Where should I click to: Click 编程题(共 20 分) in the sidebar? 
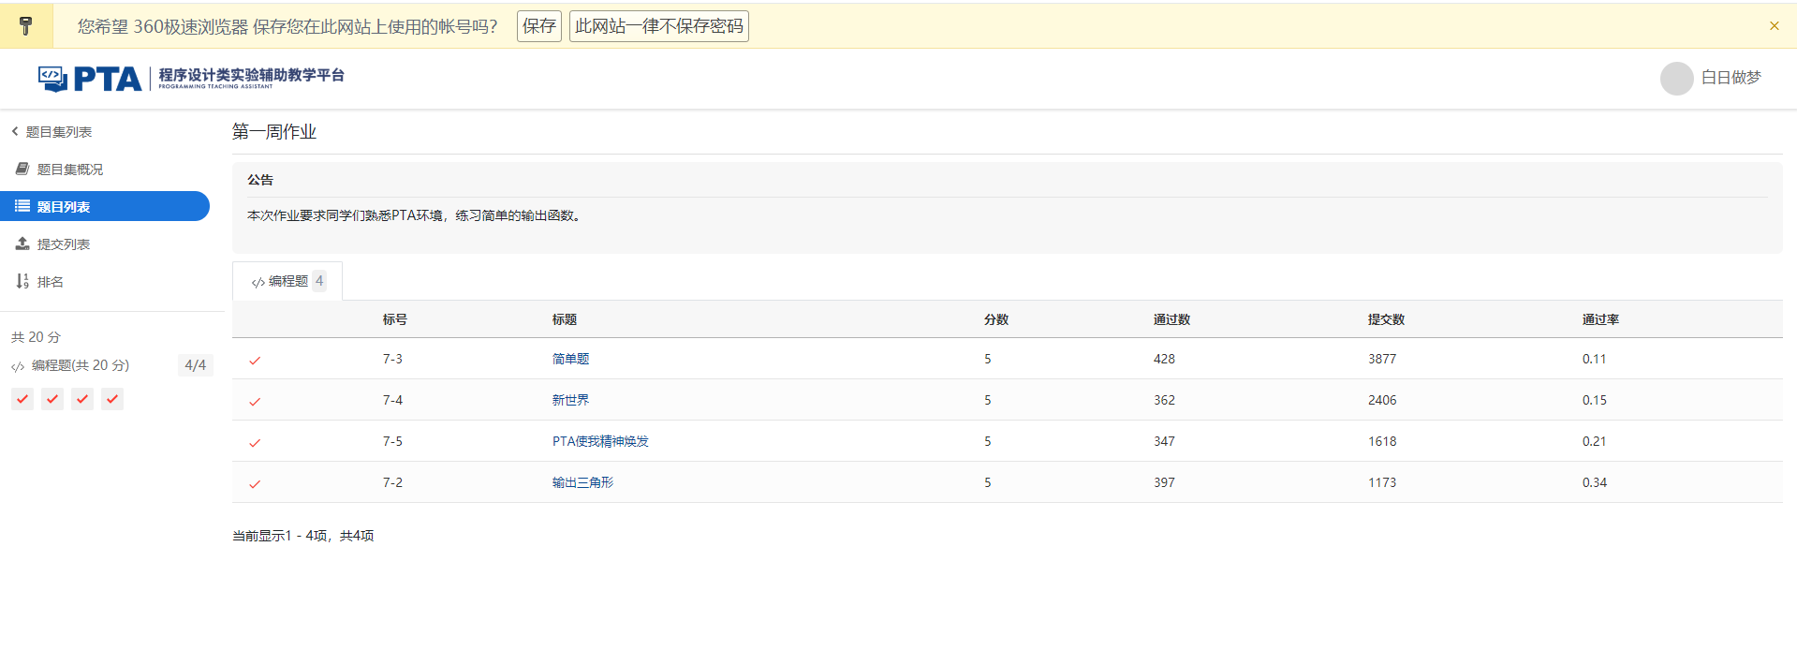tap(81, 365)
